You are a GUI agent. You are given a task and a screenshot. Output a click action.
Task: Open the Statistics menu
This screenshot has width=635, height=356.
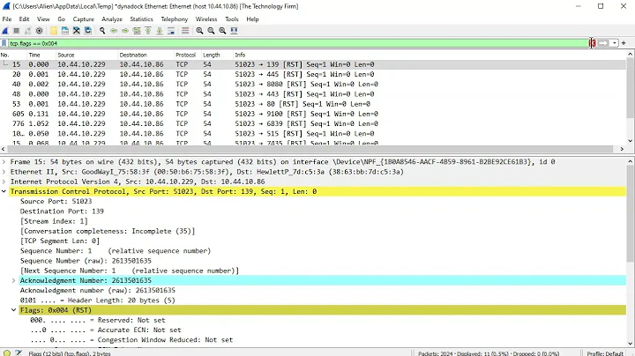click(141, 19)
